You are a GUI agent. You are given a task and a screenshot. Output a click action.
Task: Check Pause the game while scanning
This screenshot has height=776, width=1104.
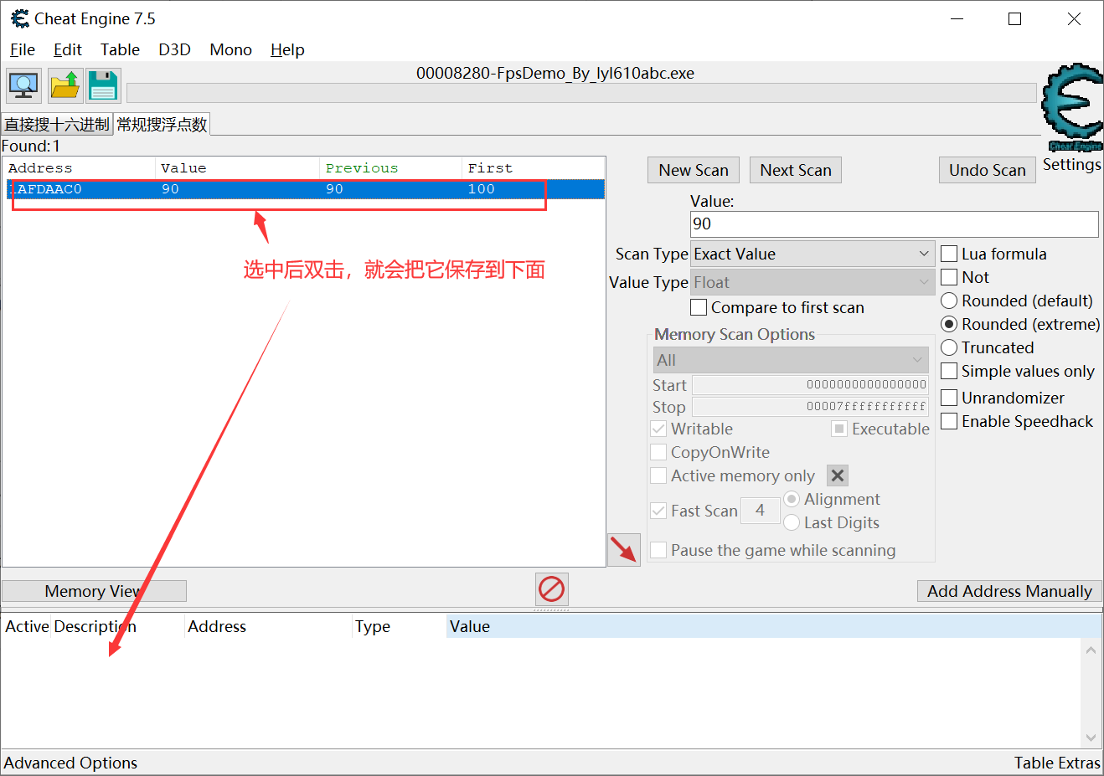659,550
